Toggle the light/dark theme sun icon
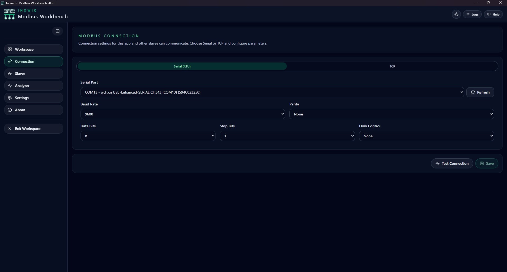Viewport: 507px width, 272px height. click(x=456, y=14)
